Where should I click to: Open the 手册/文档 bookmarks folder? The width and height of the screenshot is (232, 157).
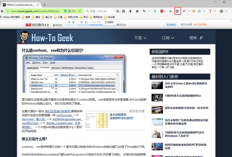(71, 17)
